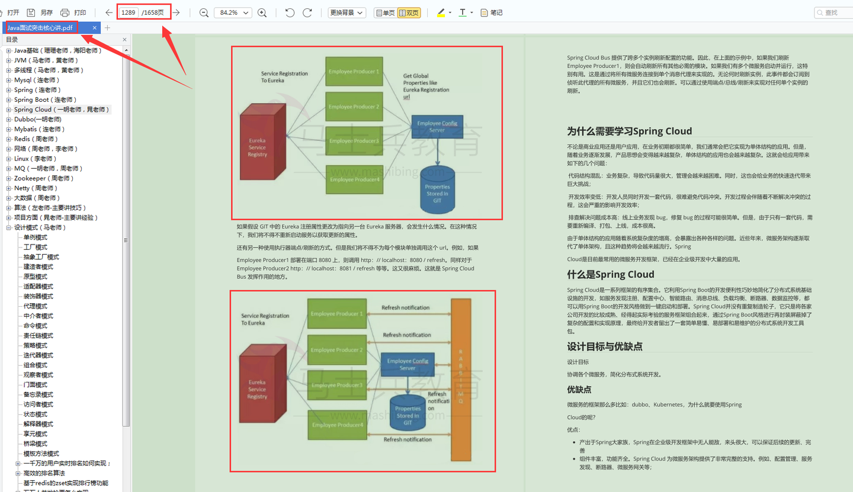Open Linux (李老师) outline entry

[x=36, y=159]
